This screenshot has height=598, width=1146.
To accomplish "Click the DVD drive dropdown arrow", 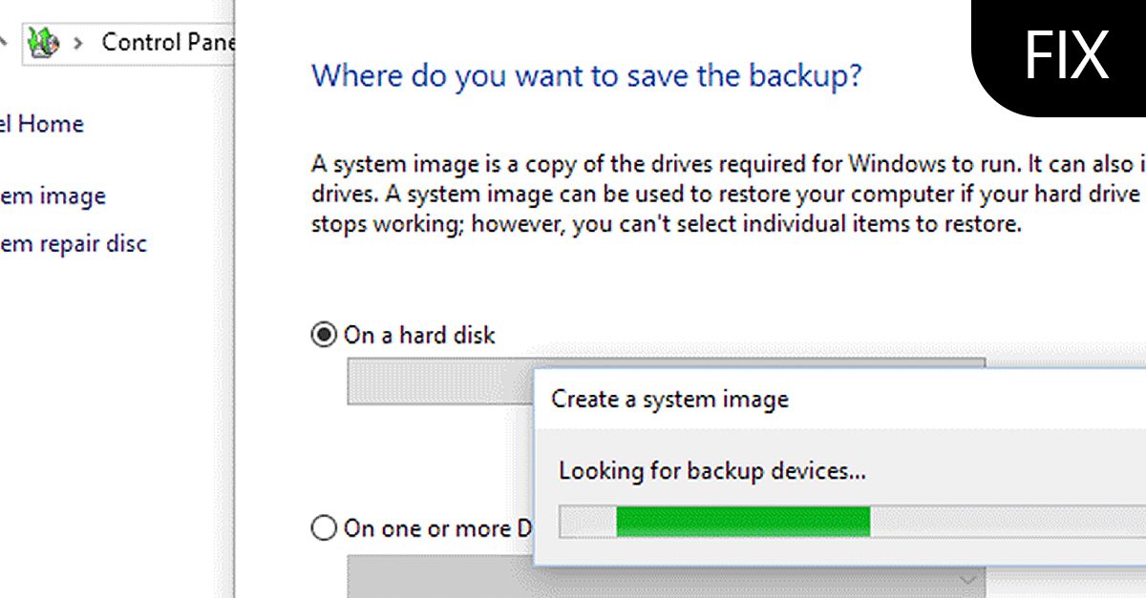I will click(x=967, y=579).
